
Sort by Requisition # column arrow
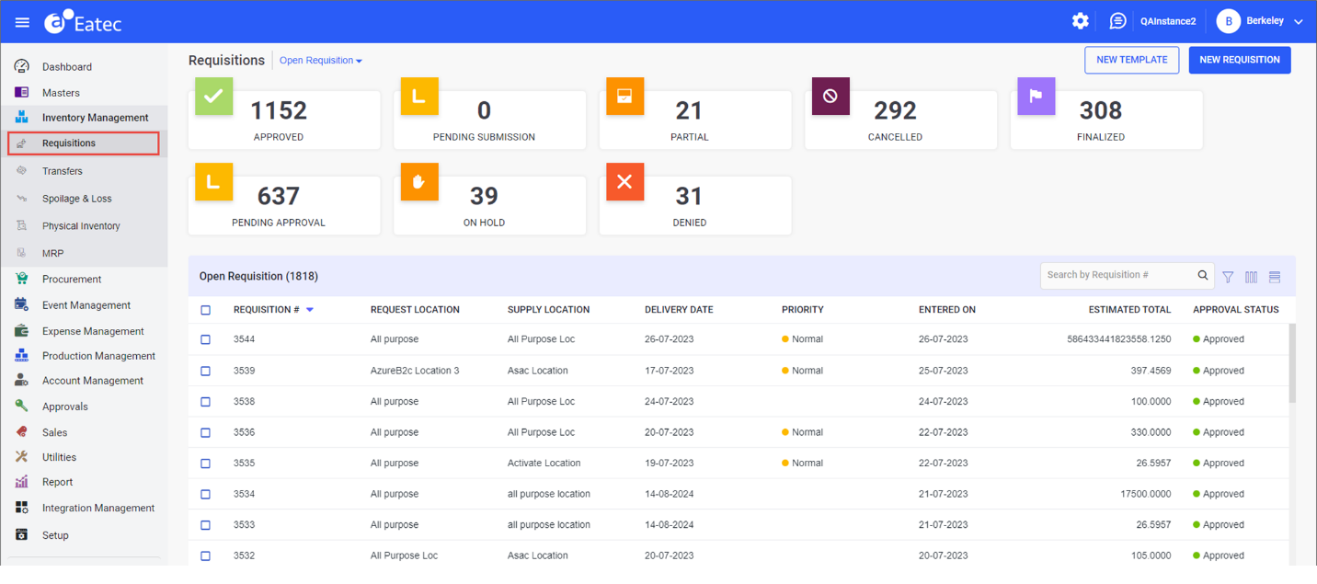click(x=310, y=310)
